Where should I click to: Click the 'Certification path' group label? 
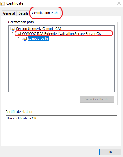(x=21, y=22)
